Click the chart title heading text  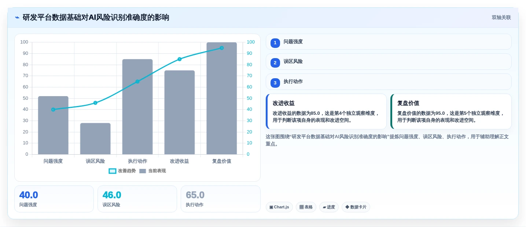tap(96, 18)
